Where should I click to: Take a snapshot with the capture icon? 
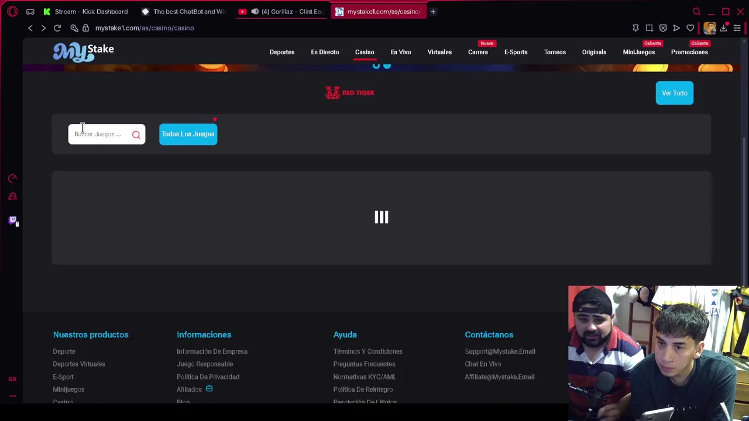pos(649,28)
